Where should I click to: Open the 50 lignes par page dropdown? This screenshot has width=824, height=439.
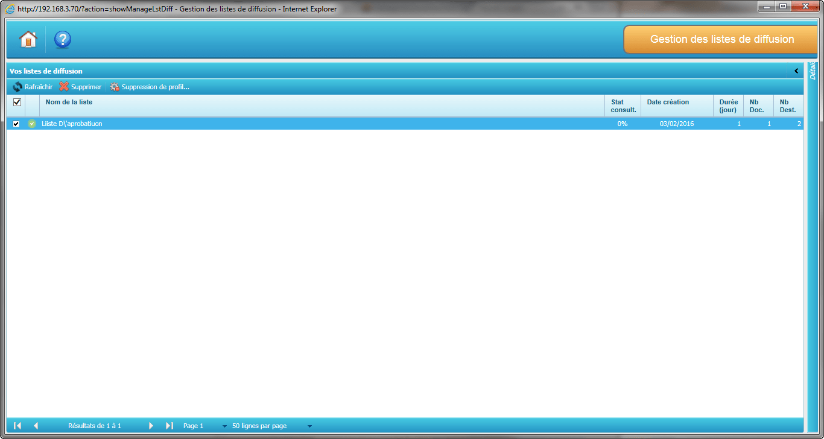tap(309, 426)
